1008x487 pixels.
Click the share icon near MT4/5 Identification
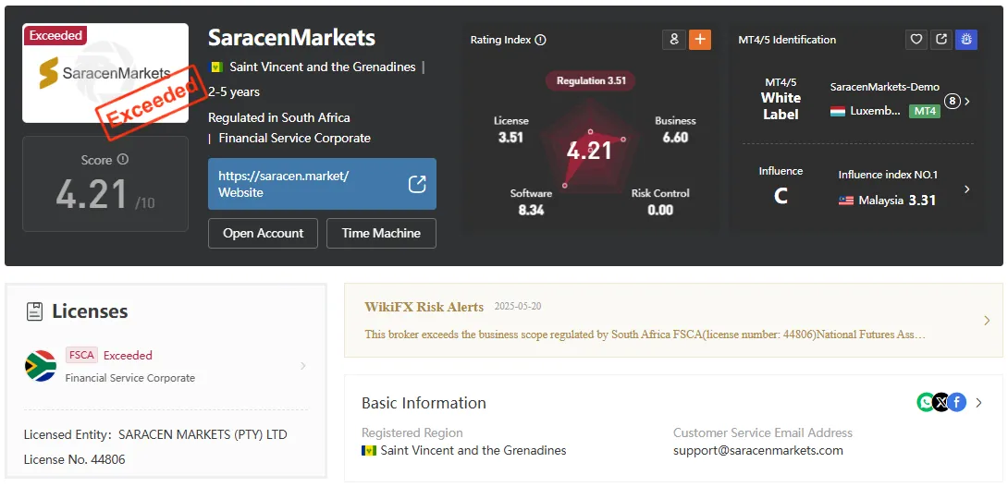(941, 40)
